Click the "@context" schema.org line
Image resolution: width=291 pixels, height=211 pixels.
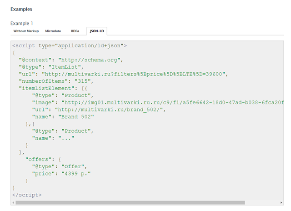click(x=71, y=60)
